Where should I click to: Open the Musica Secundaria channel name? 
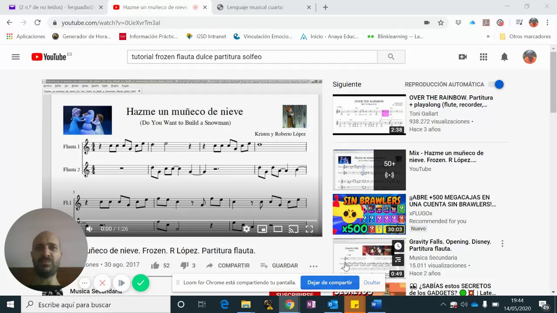[x=96, y=291]
